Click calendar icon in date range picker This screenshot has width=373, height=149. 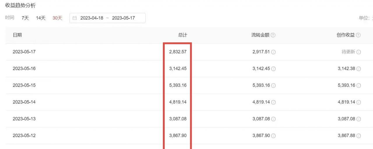tap(75, 18)
